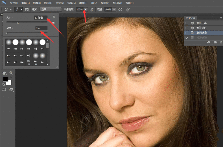Swap foreground and background colors

pos(10,77)
